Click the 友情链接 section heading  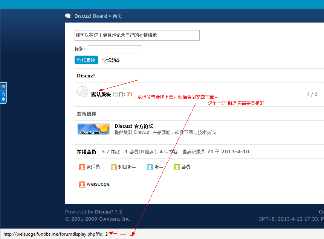pos(86,114)
